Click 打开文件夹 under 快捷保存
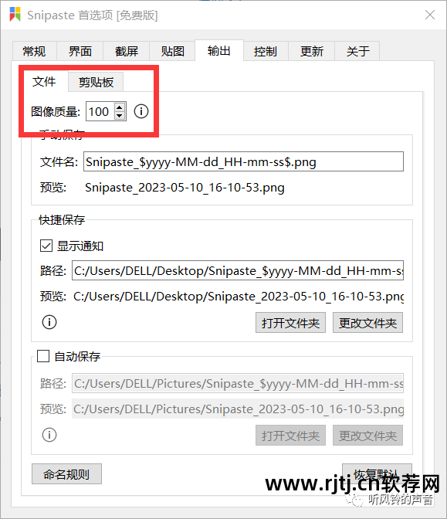 [290, 323]
